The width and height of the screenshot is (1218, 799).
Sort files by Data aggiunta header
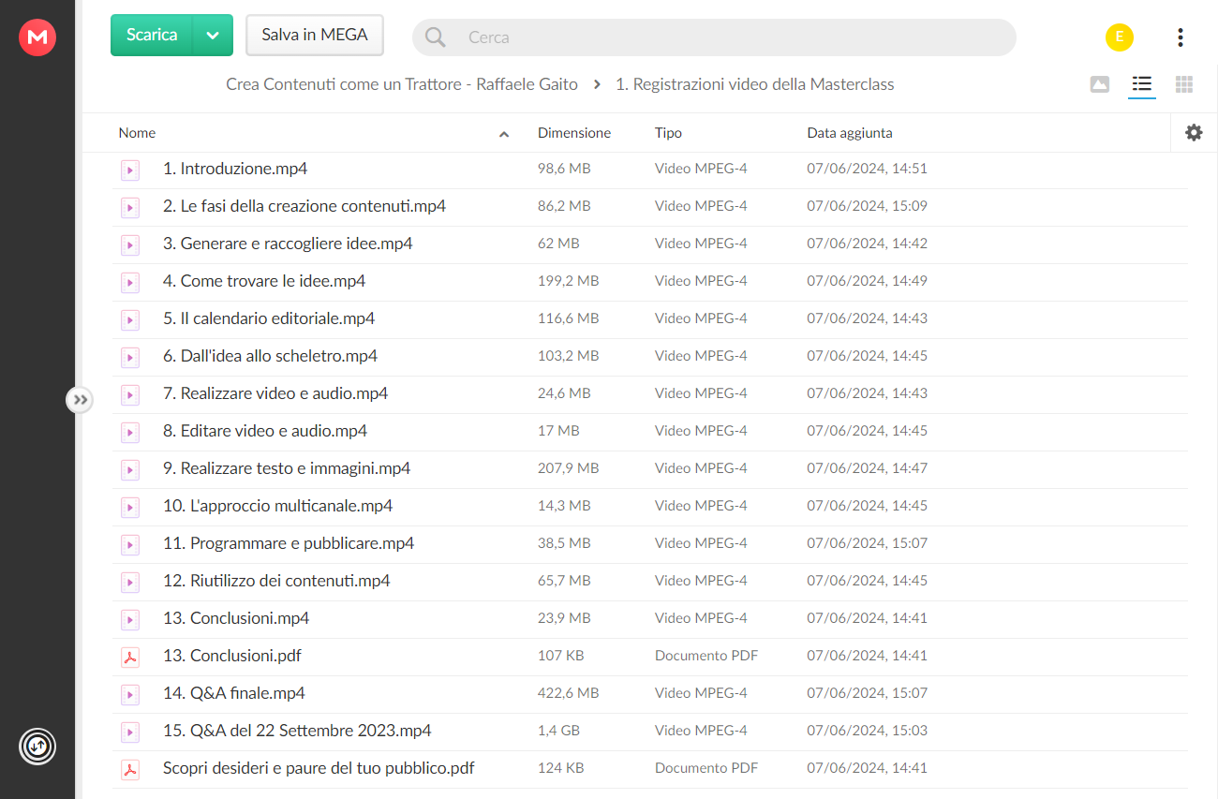[x=850, y=133]
